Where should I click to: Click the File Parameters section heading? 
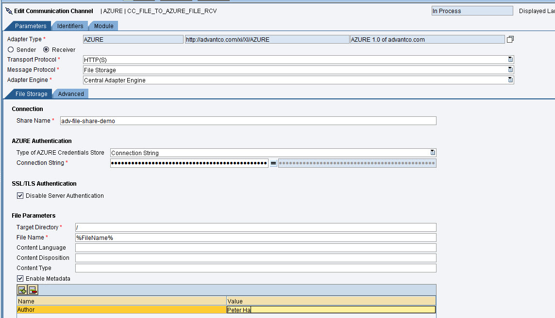point(34,216)
